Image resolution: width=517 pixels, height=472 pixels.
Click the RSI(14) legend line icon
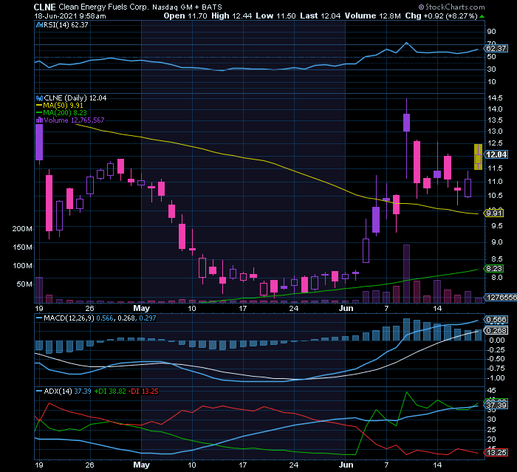click(x=40, y=24)
